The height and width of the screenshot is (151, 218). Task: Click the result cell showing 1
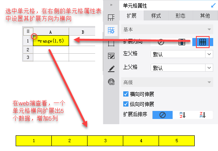[x=34, y=141]
